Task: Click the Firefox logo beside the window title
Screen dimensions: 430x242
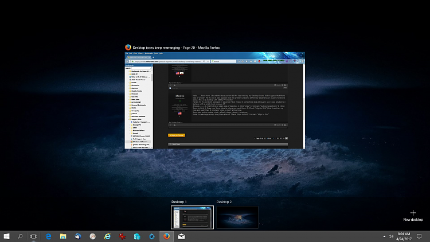Action: tap(127, 47)
